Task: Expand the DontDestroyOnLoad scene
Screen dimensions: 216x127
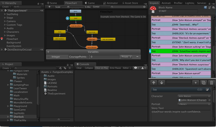Action: tap(2, 49)
